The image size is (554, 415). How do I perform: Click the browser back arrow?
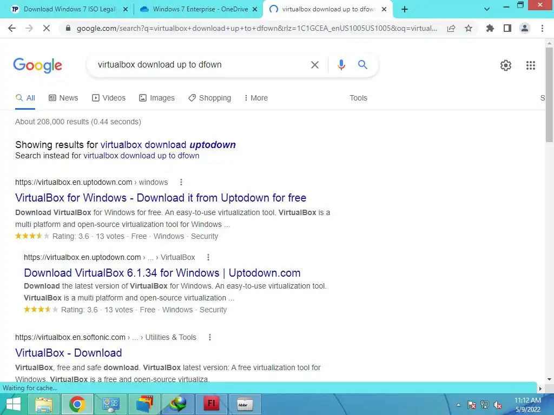[x=12, y=28]
